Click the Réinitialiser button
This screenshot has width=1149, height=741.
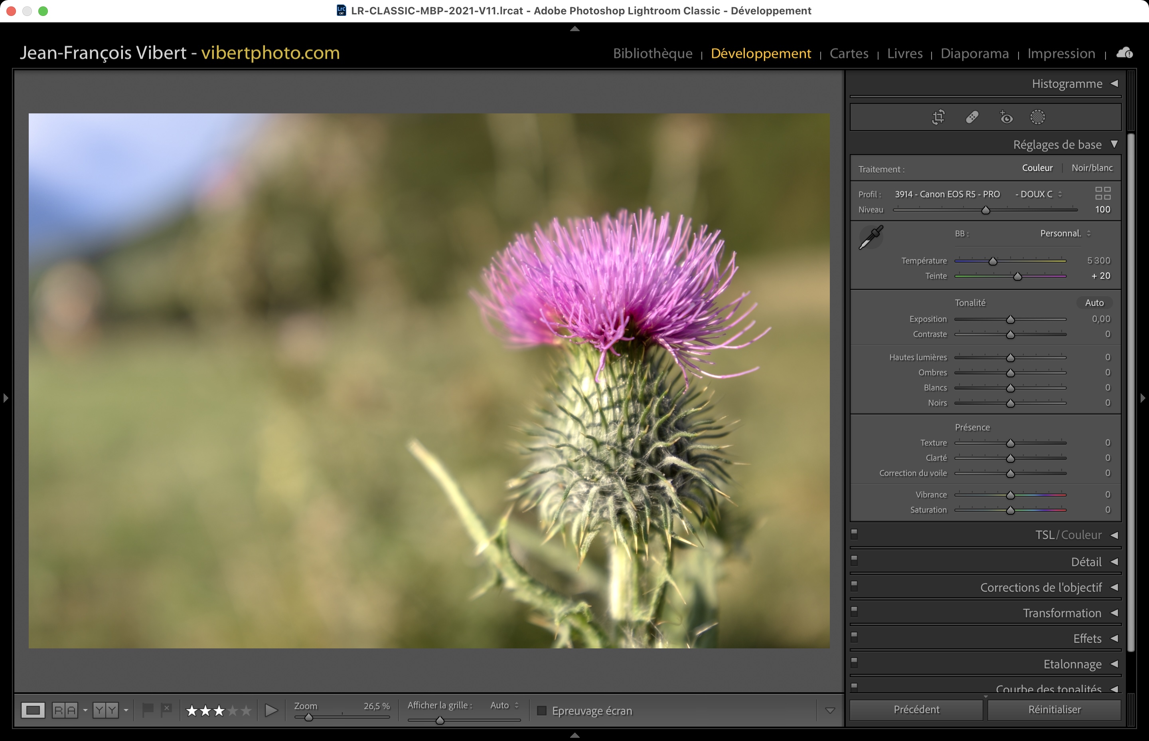1054,710
